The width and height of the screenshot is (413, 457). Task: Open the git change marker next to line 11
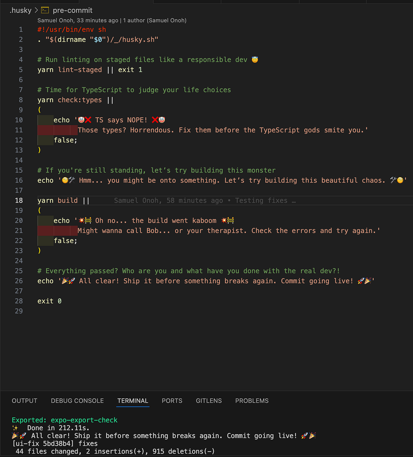[57, 130]
